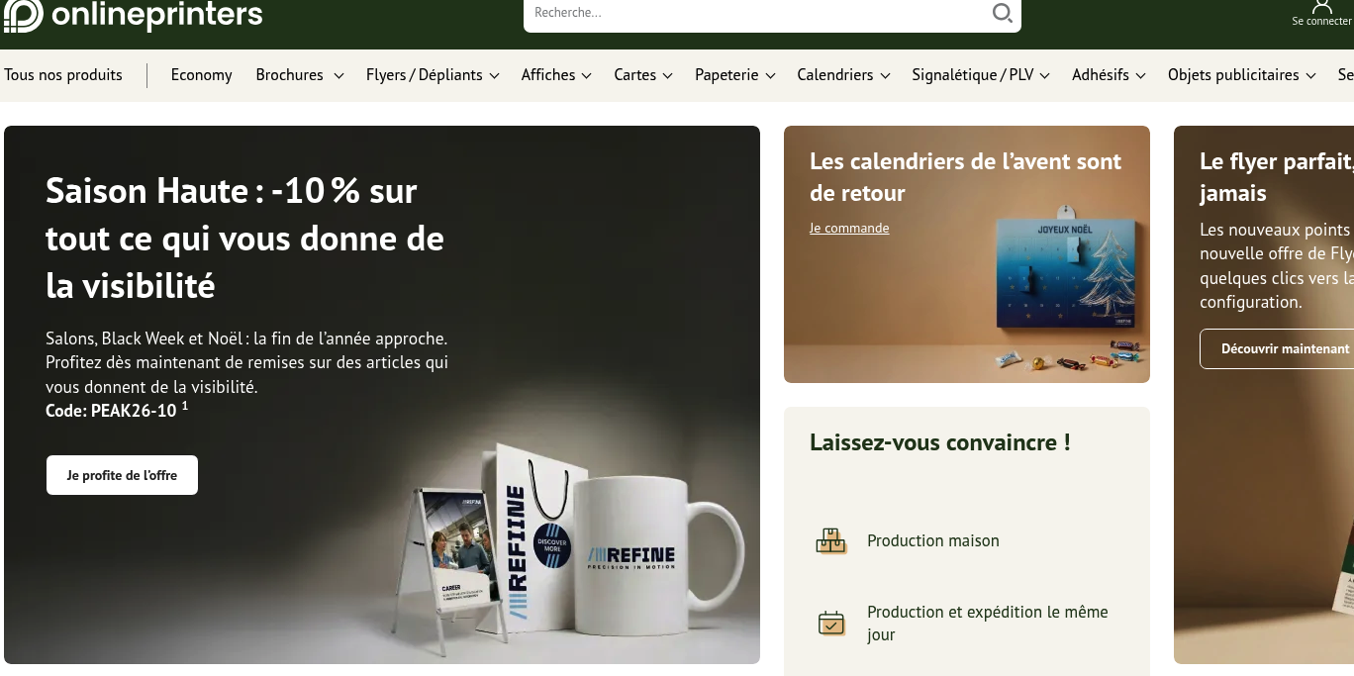The image size is (1354, 676).
Task: Click the search magnifier icon
Action: 1002,13
